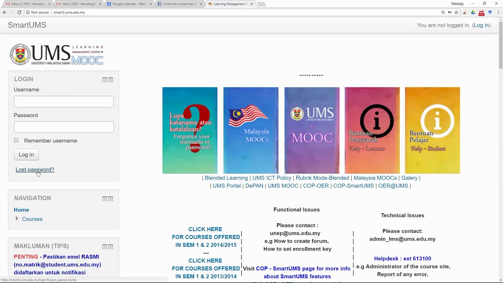The width and height of the screenshot is (503, 283).
Task: Go to Home in the navigation block
Action: [21, 210]
